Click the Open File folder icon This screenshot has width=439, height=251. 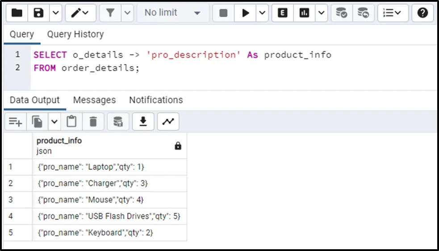point(17,13)
